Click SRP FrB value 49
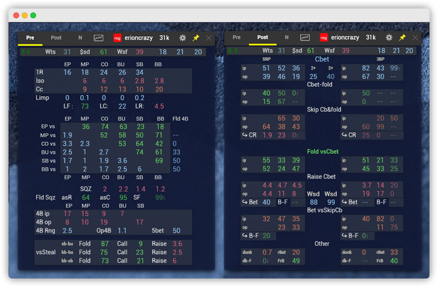Screen dimensions: 438x287 click(296, 261)
